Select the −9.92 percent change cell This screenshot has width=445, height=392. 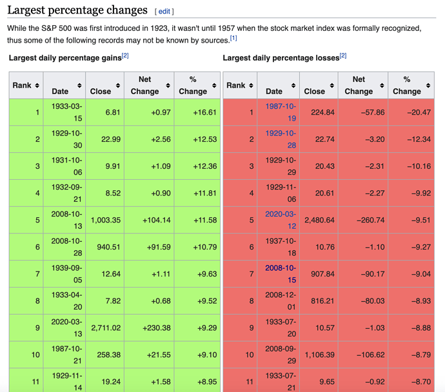(411, 193)
